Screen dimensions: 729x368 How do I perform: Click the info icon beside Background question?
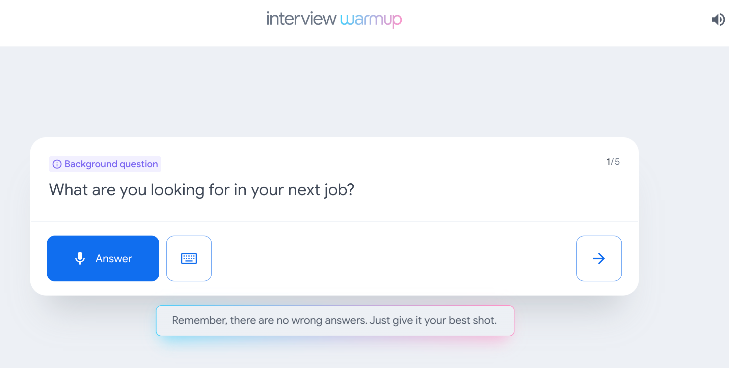click(x=57, y=164)
